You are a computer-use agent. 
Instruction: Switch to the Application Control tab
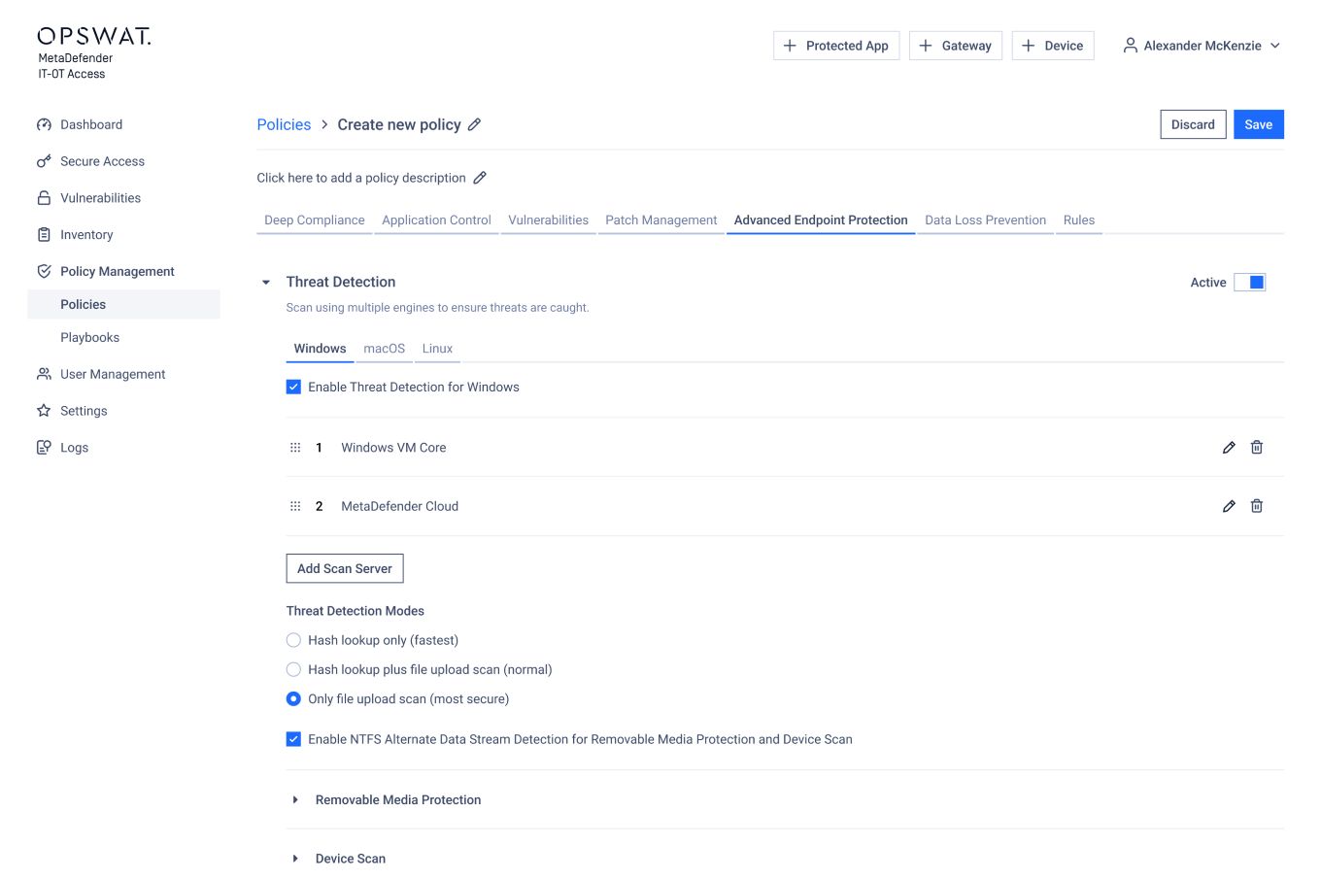click(x=436, y=220)
